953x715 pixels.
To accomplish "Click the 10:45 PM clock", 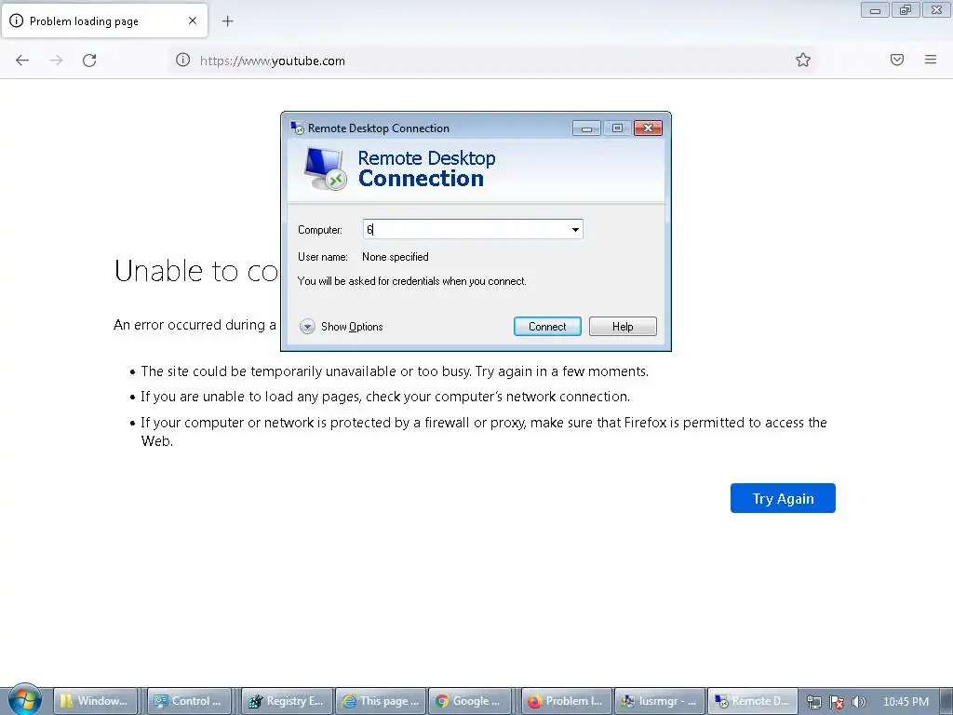I will [906, 702].
